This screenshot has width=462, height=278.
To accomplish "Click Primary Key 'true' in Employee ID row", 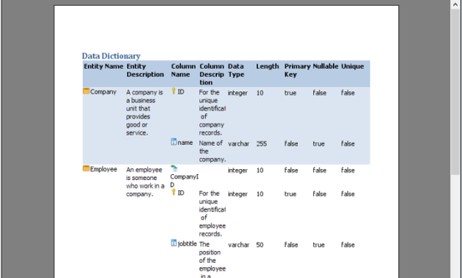I will click(290, 194).
